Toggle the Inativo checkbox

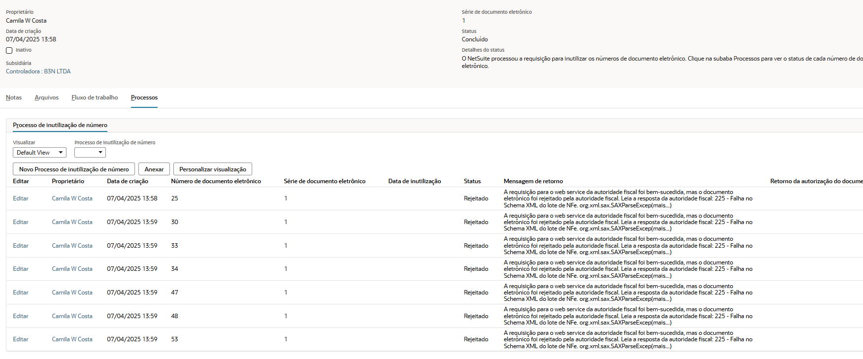(x=9, y=50)
